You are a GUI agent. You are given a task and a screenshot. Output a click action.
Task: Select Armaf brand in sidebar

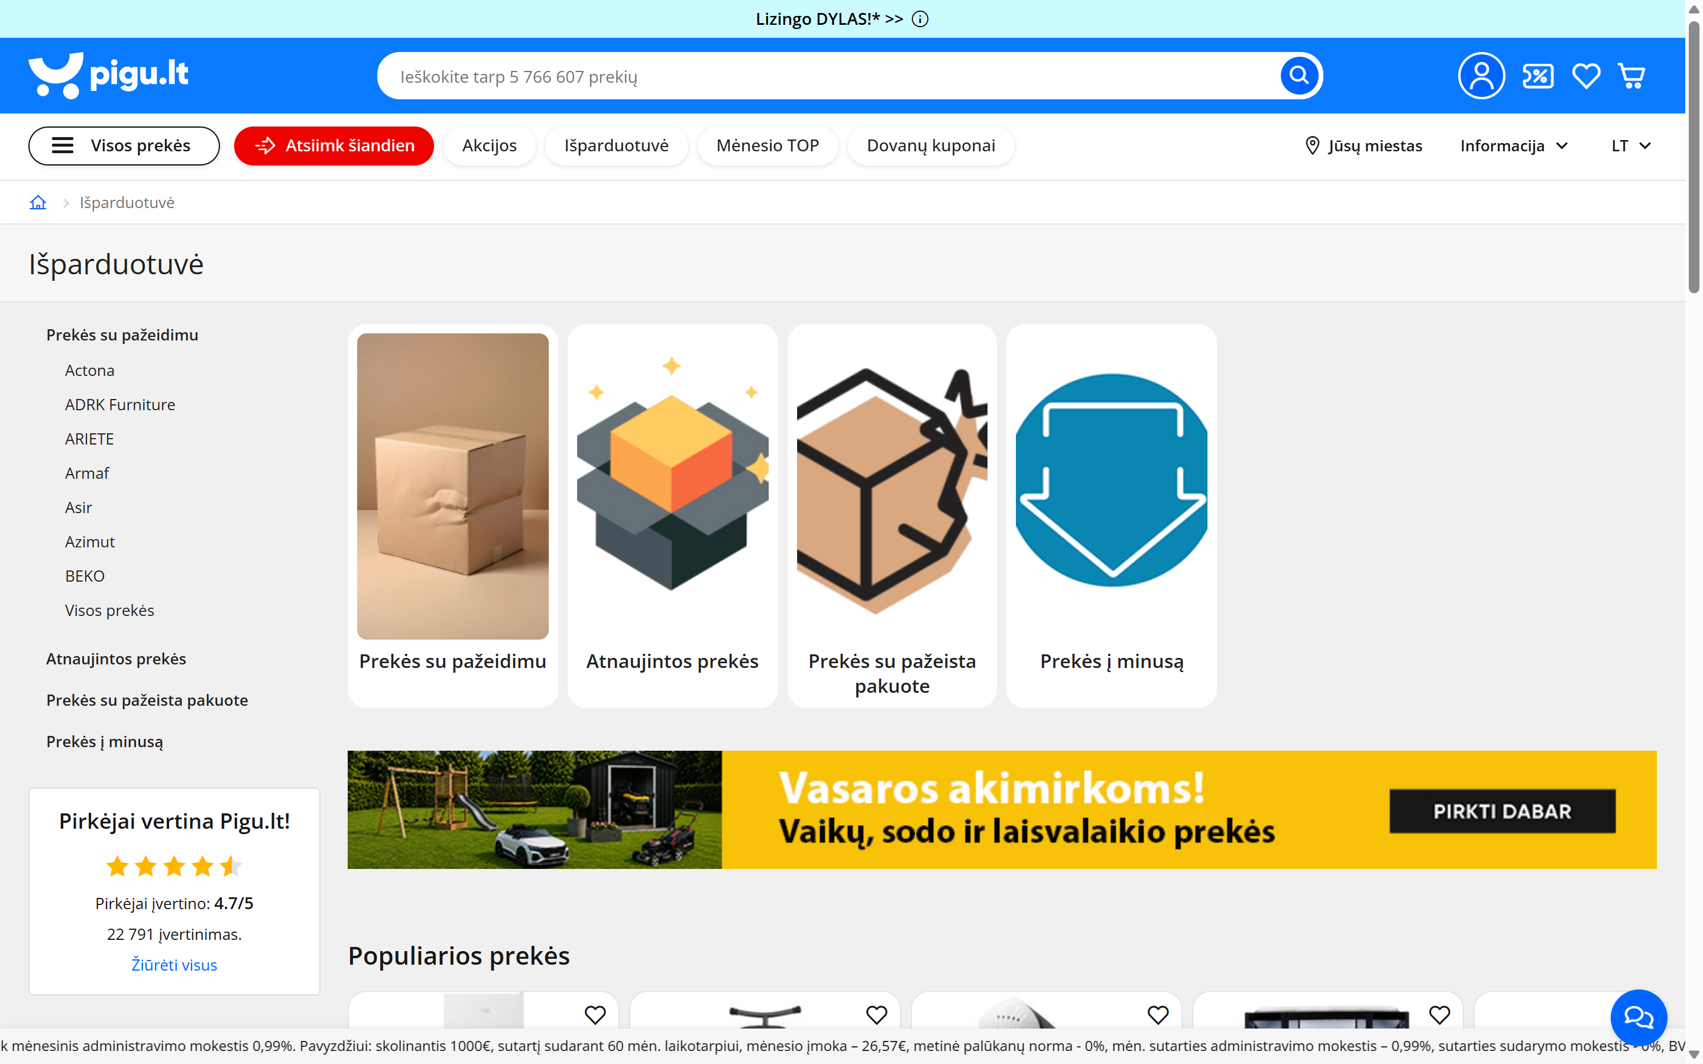coord(86,473)
